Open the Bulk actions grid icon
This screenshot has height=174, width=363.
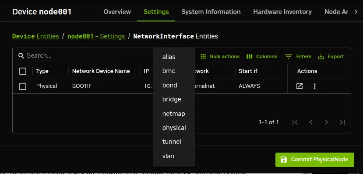[x=203, y=56]
